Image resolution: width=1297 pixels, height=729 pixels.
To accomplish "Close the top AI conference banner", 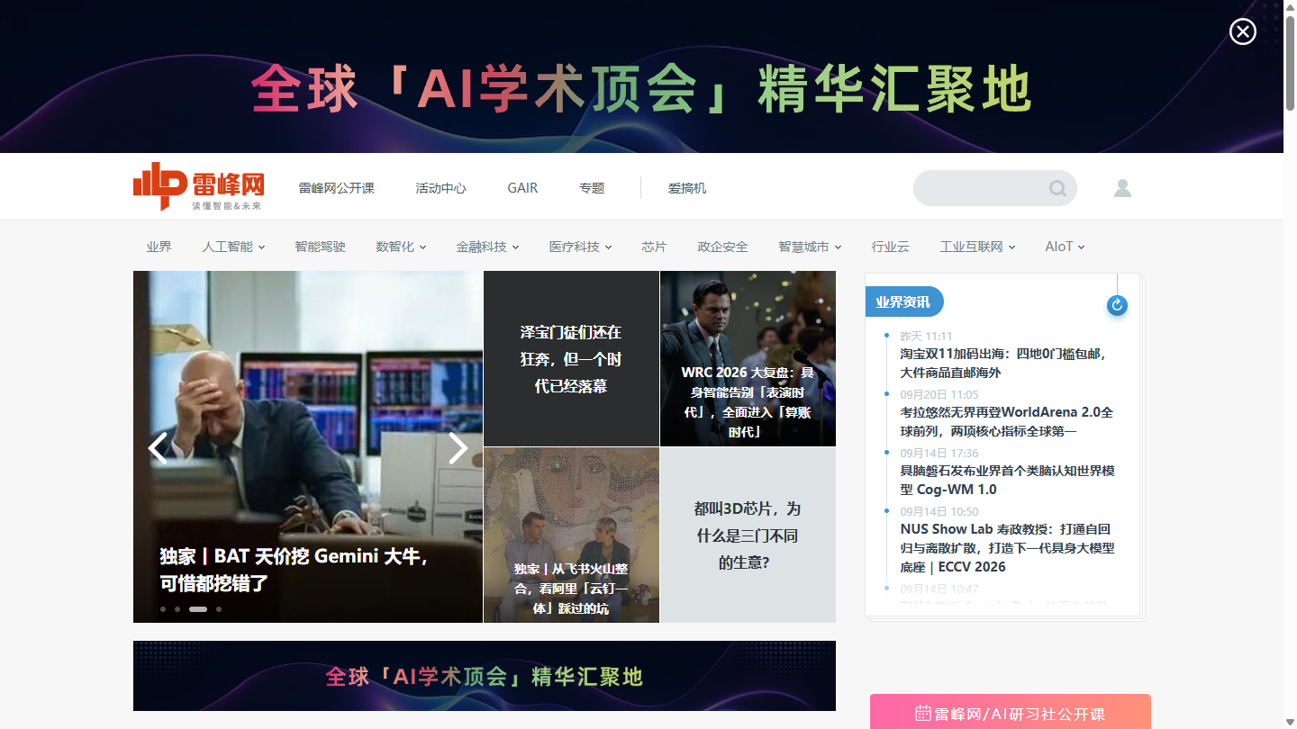I will coord(1243,31).
